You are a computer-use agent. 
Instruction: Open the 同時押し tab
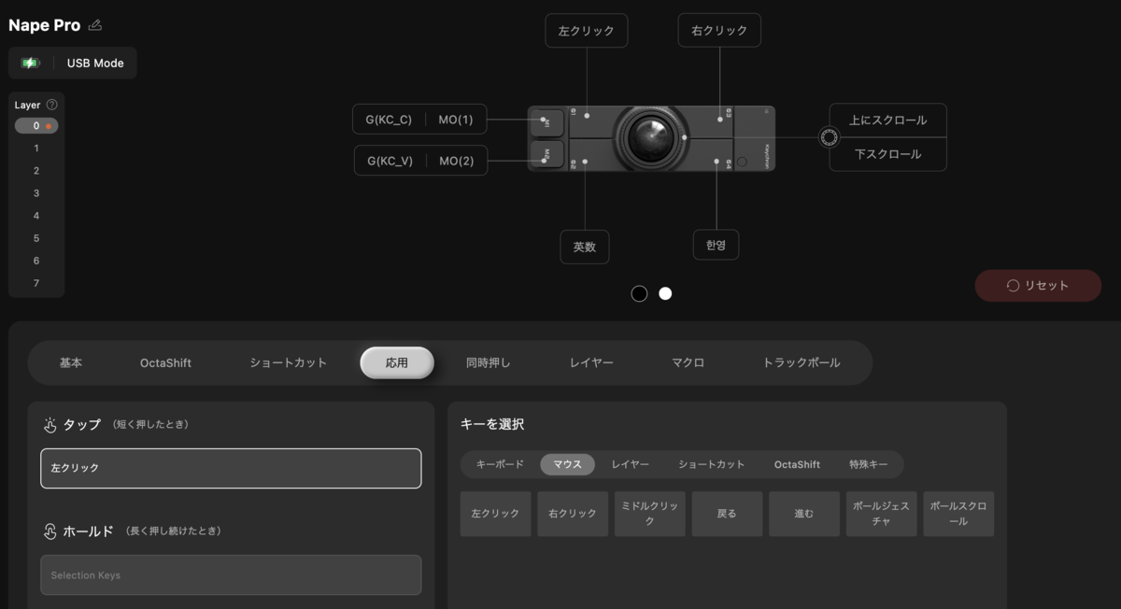(489, 362)
